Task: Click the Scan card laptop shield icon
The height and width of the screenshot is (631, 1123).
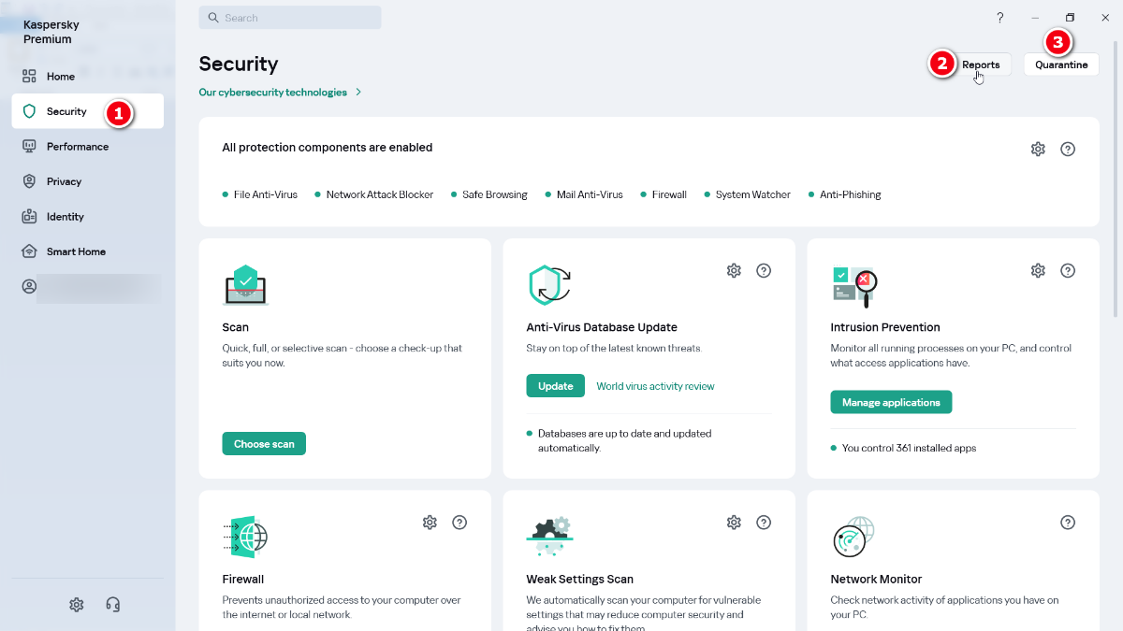Action: pyautogui.click(x=245, y=285)
